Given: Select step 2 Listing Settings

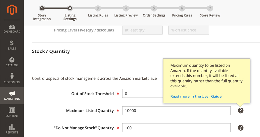Looking at the screenshot, I should tap(70, 8).
